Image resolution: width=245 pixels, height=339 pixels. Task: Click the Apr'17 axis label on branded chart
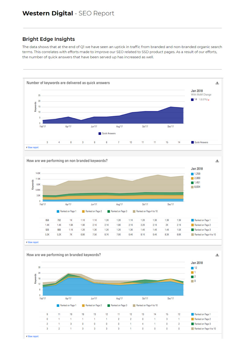(x=68, y=299)
